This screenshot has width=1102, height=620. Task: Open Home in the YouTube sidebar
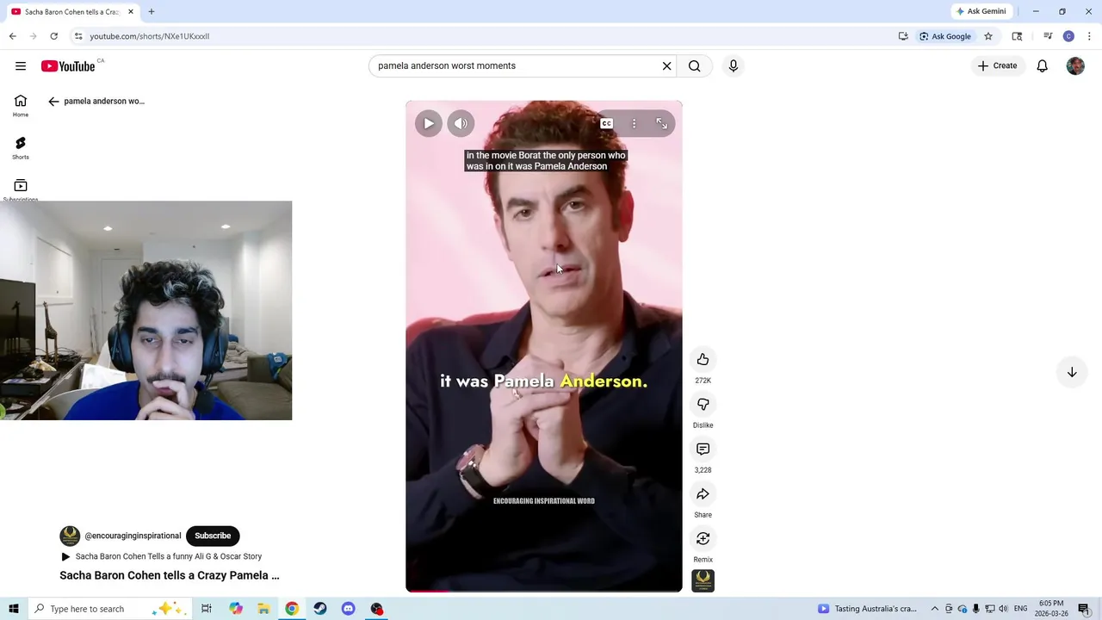click(x=21, y=105)
